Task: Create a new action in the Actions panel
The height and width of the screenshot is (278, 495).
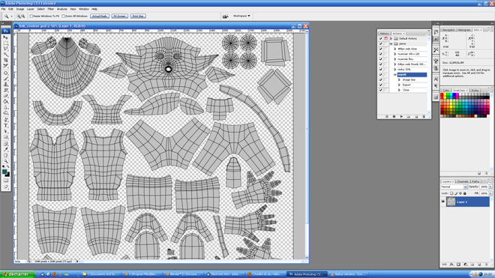Action: click(x=416, y=116)
